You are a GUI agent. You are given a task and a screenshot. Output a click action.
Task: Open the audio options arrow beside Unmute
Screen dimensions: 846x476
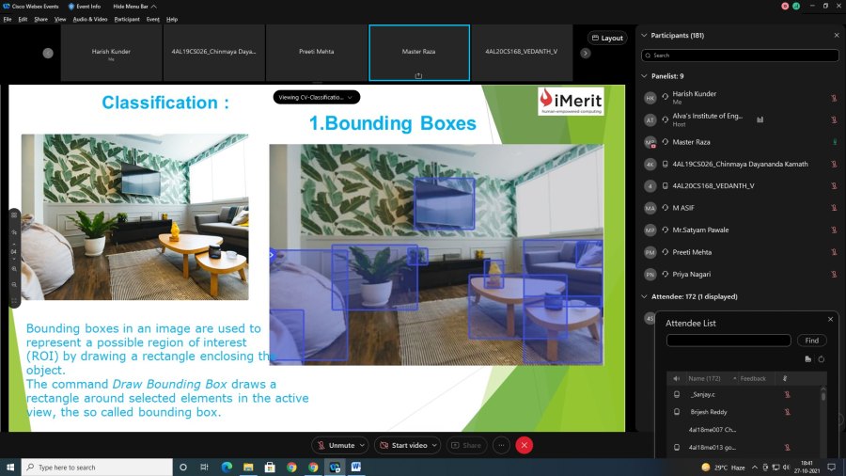pos(362,445)
